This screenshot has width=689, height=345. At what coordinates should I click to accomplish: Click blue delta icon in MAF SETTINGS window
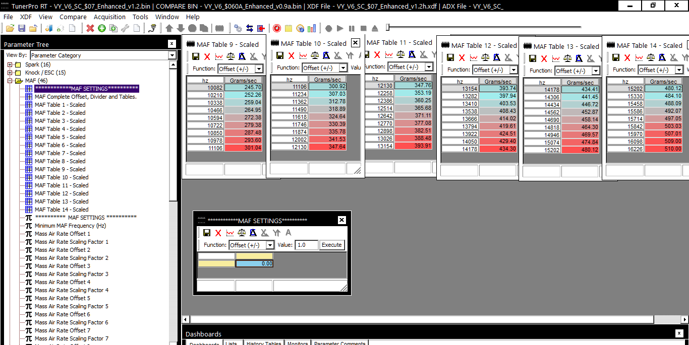click(x=253, y=233)
